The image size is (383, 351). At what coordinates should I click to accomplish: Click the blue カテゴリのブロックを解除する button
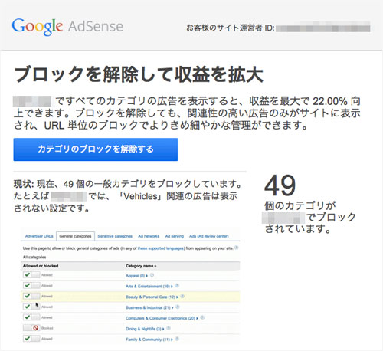pos(96,149)
